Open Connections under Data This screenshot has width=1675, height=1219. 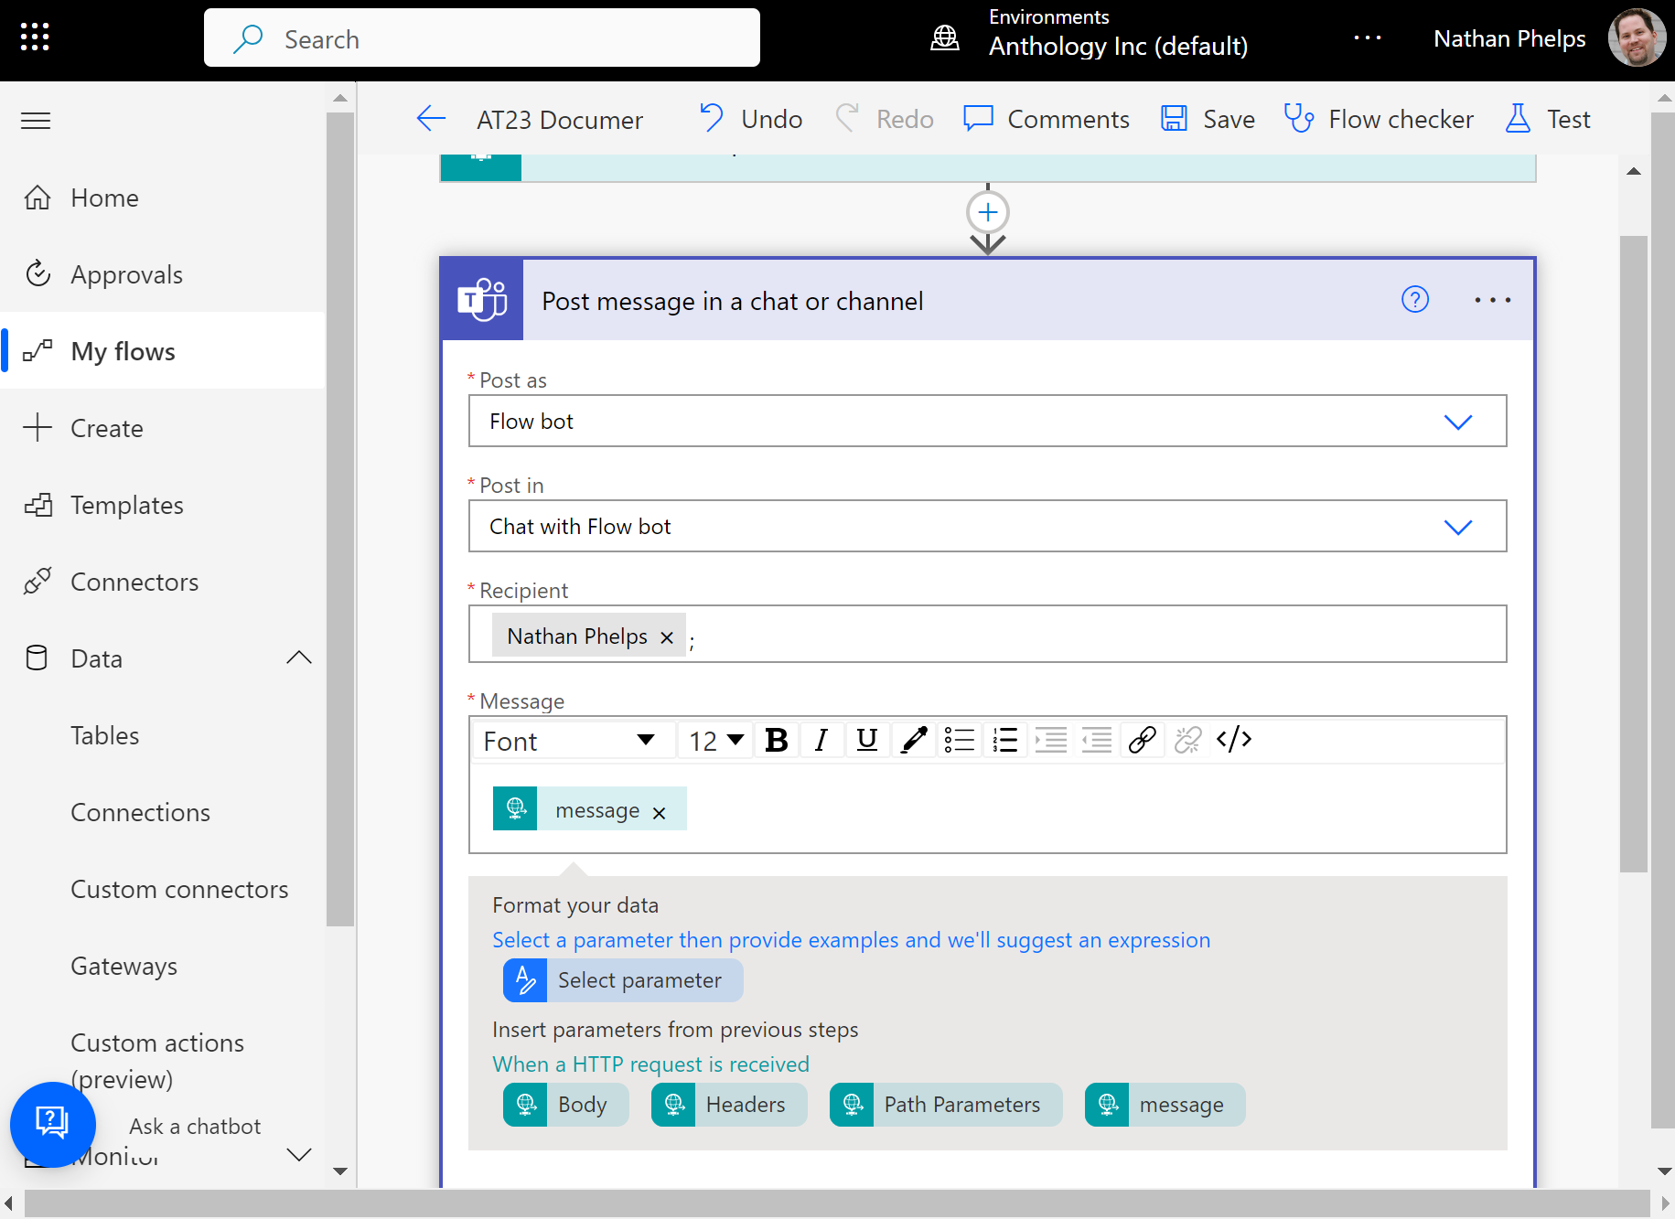[140, 812]
